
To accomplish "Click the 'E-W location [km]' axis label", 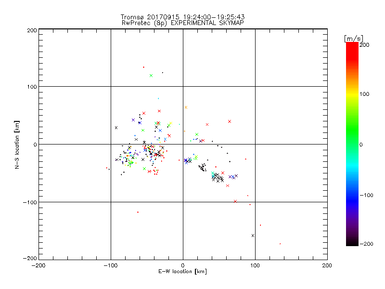I will pos(182,271).
